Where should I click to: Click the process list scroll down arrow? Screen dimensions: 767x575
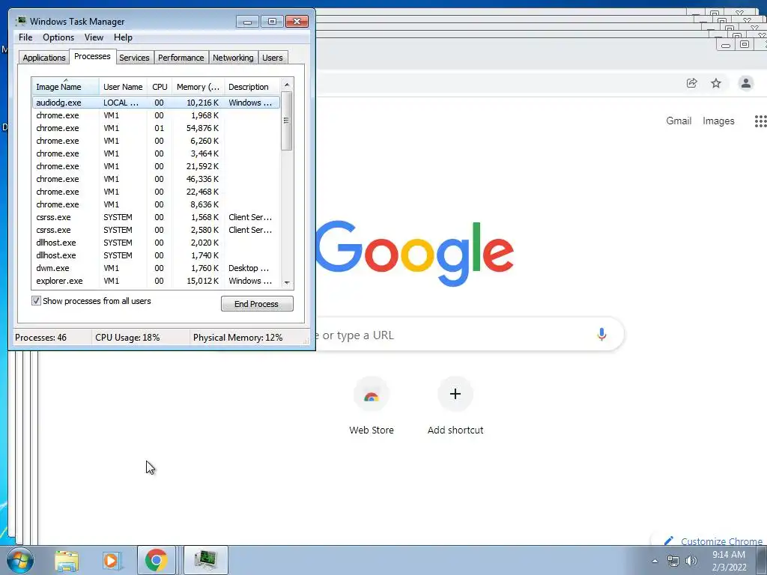pyautogui.click(x=287, y=282)
